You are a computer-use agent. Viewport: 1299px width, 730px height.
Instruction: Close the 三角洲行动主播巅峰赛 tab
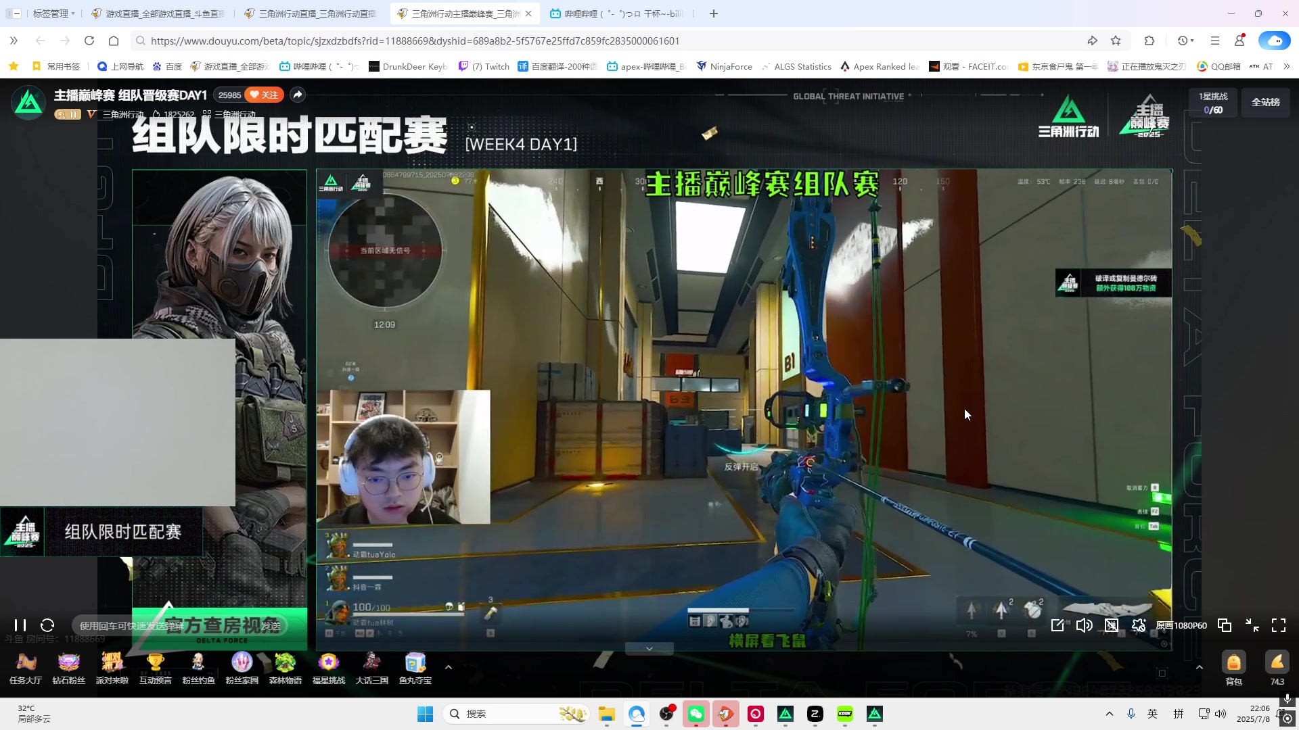click(528, 14)
